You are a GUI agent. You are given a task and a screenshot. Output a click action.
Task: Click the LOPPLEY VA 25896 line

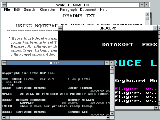[65, 103]
